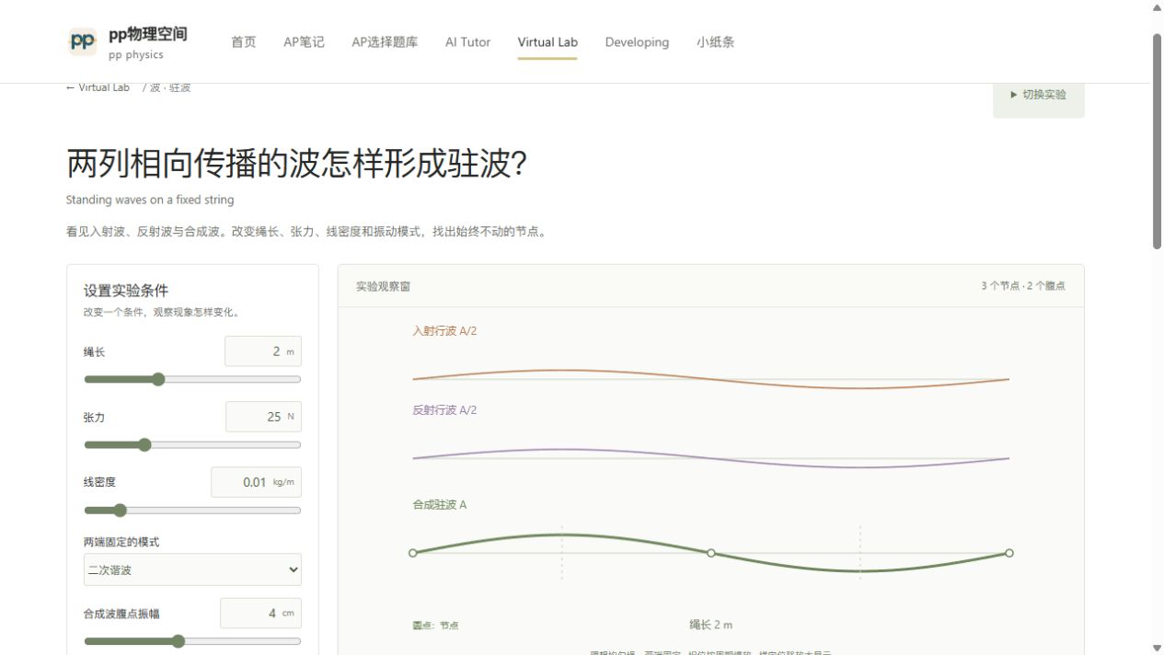The width and height of the screenshot is (1164, 655).
Task: Open the 小纸条 nav item
Action: pos(715,42)
